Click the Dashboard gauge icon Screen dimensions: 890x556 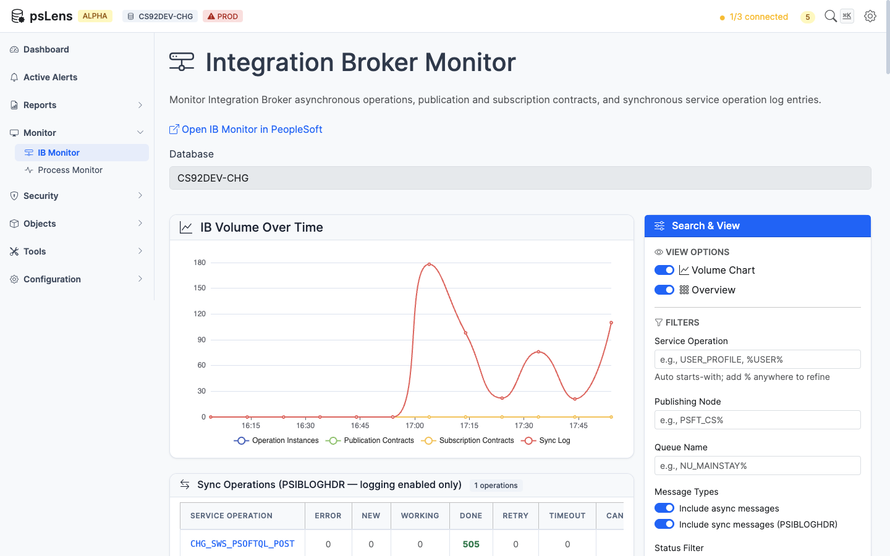coord(14,49)
